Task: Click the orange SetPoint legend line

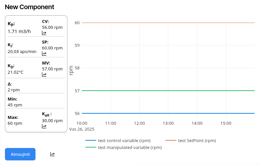Action: coord(171,140)
